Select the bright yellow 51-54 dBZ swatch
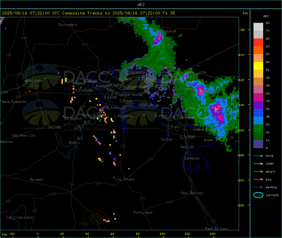 258,66
